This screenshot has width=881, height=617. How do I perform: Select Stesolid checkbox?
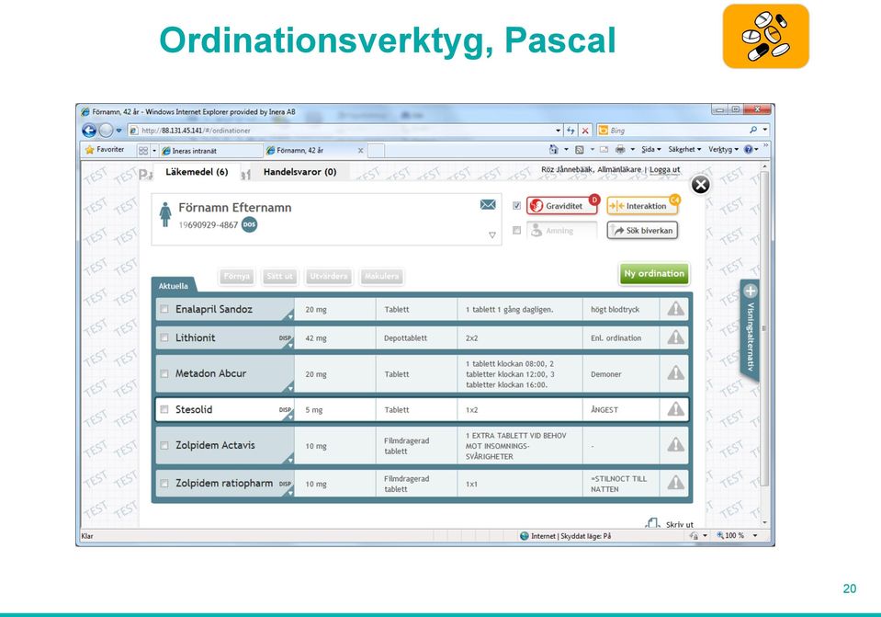point(164,409)
